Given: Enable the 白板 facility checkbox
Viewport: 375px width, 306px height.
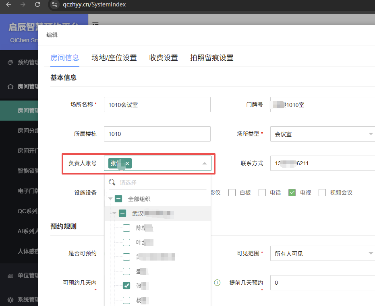Looking at the screenshot, I should coord(232,193).
